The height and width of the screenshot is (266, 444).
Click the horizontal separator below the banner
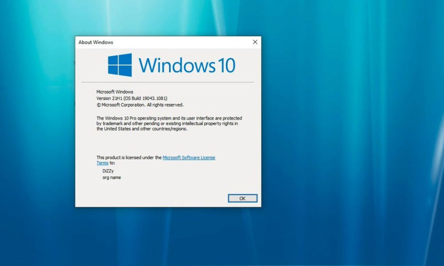tap(168, 82)
